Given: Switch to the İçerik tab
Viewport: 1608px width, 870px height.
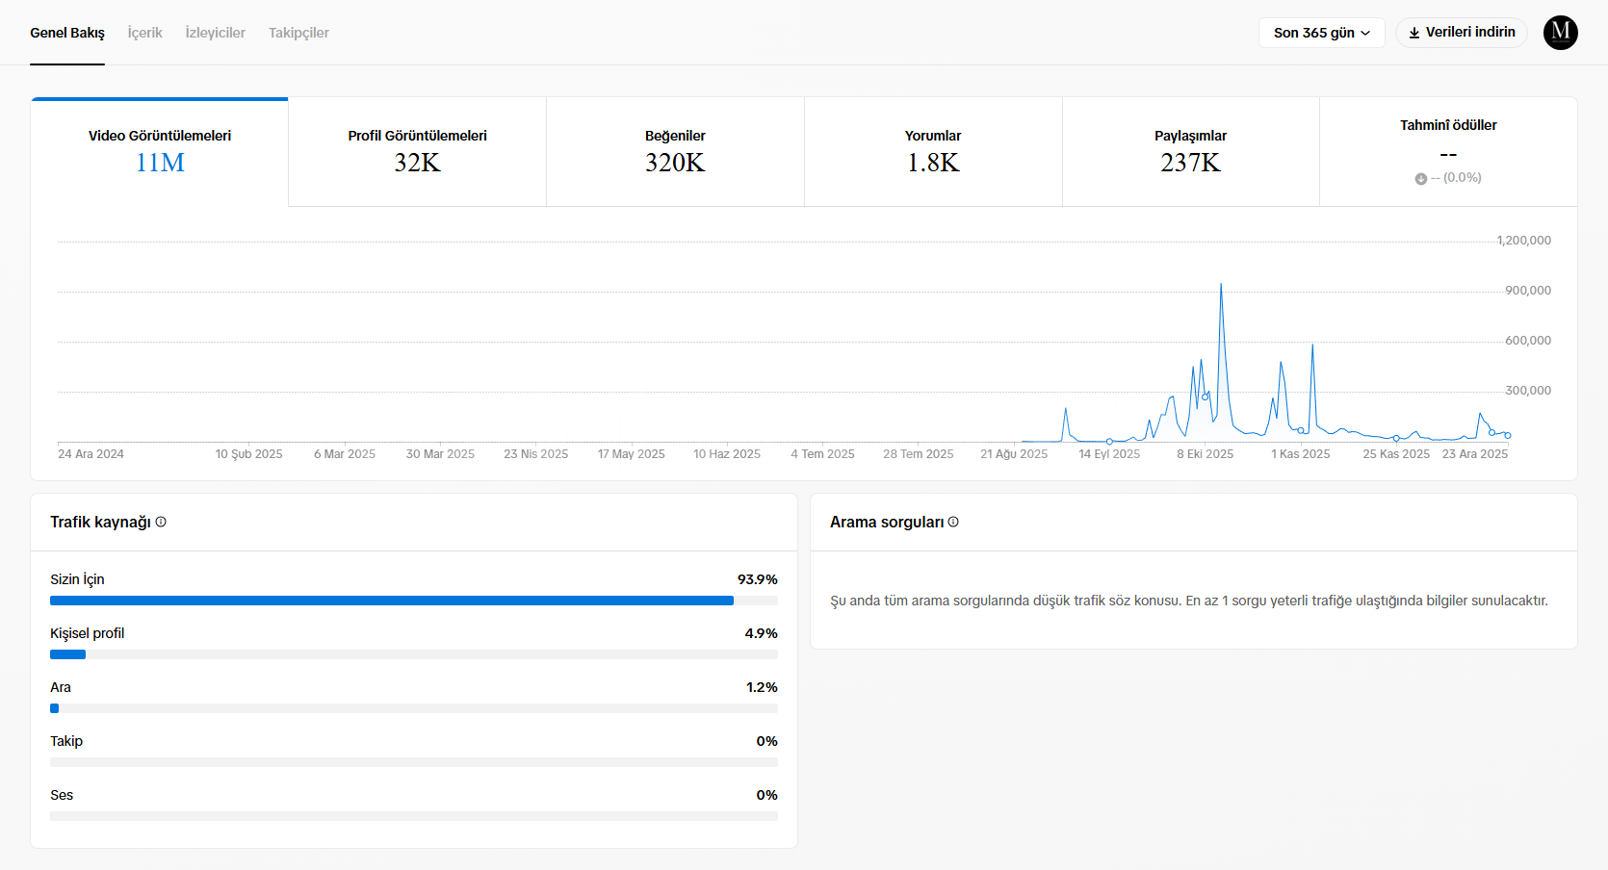Looking at the screenshot, I should click(x=144, y=33).
